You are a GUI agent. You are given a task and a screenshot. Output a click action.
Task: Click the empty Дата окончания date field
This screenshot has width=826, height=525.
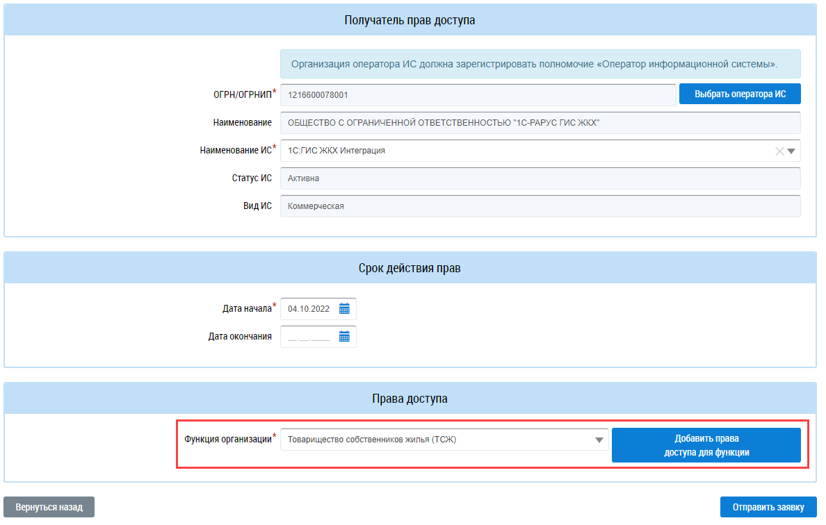click(309, 337)
